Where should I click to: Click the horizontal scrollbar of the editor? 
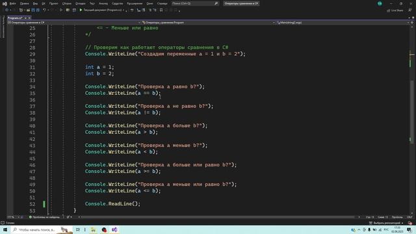click(x=218, y=217)
